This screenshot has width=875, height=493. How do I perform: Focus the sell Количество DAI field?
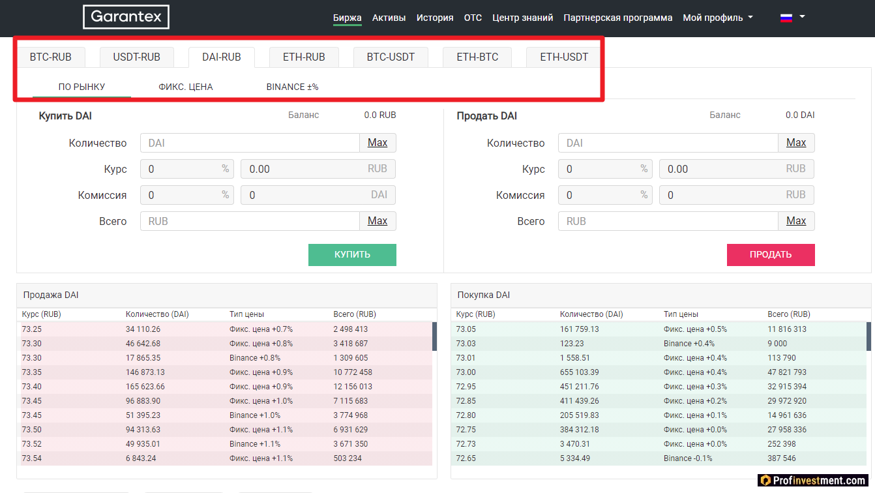click(668, 143)
